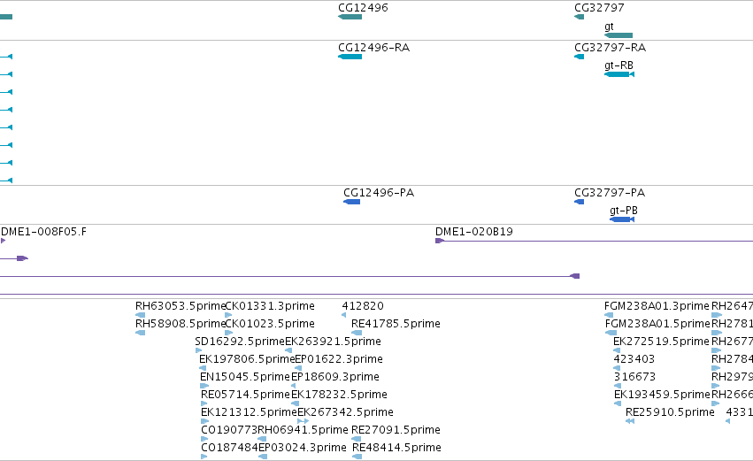Select EST RE48414.5prime
This screenshot has width=753, height=461.
coord(396,448)
